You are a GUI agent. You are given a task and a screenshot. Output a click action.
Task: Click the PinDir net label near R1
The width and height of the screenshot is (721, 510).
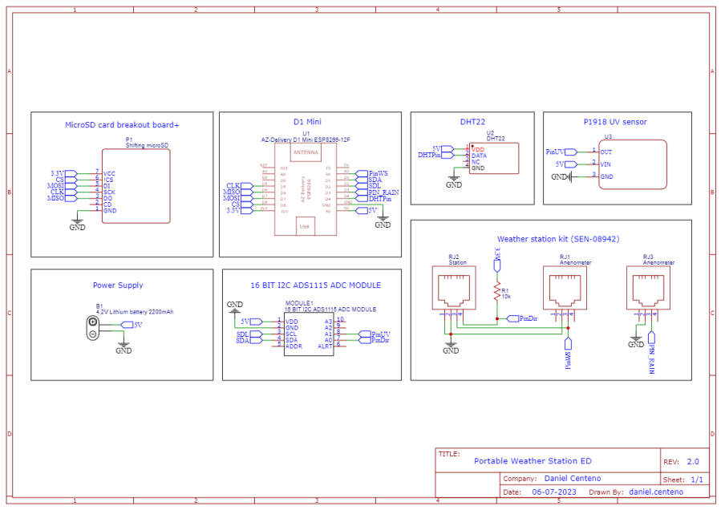(x=526, y=318)
